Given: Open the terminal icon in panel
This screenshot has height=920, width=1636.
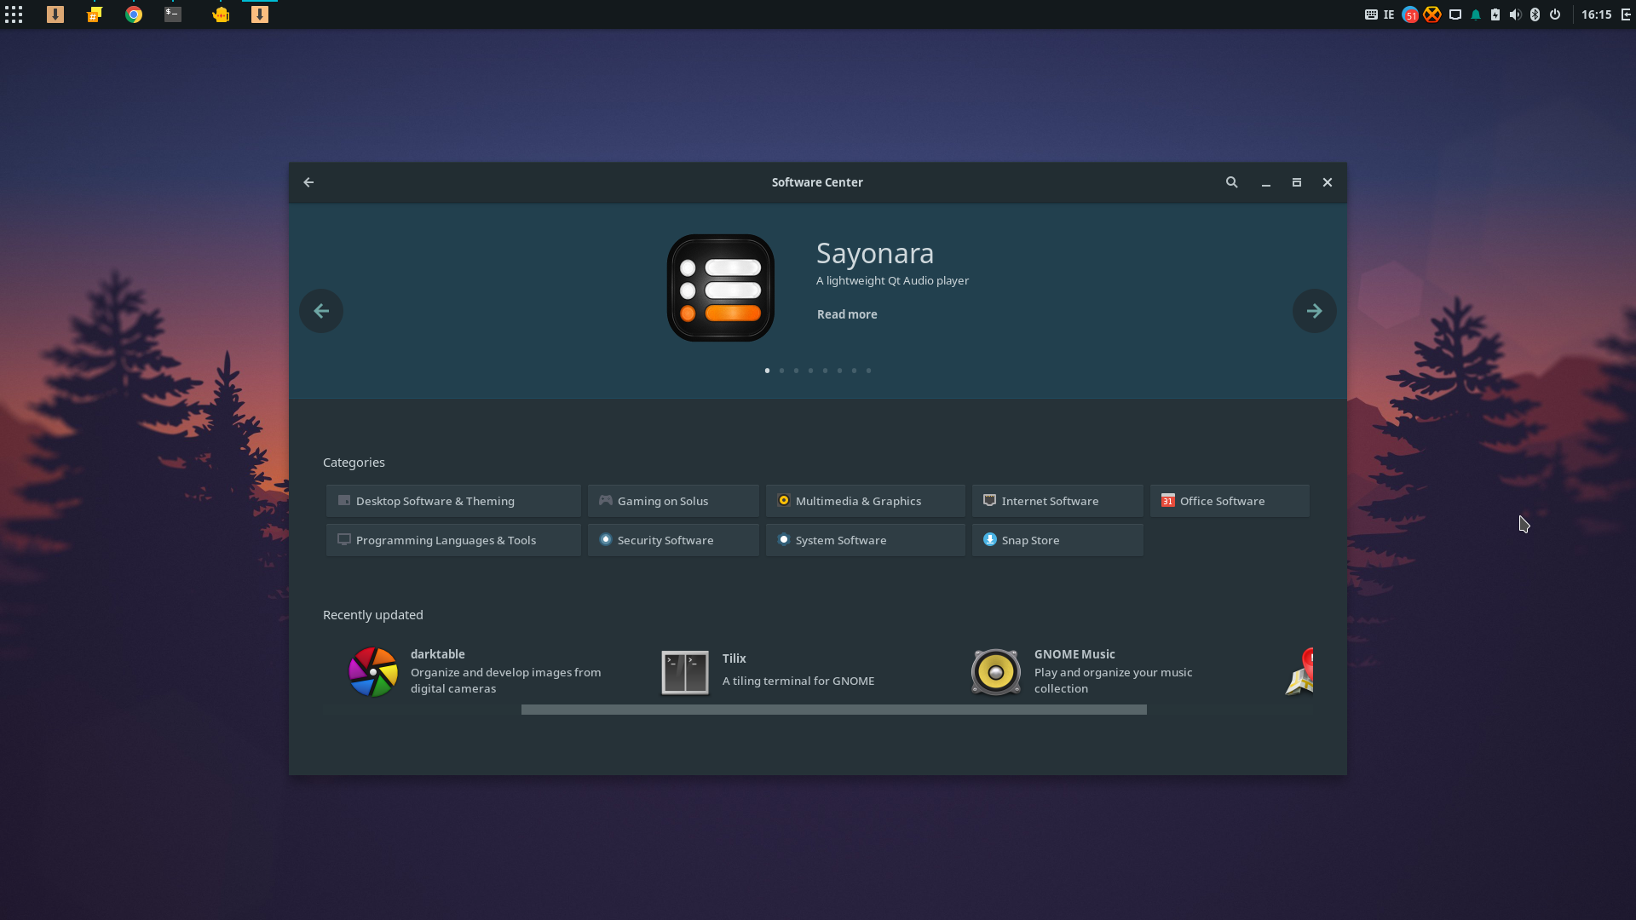Looking at the screenshot, I should 173,14.
